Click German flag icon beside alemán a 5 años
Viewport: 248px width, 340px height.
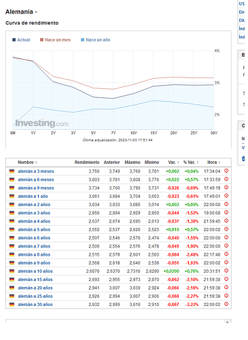tap(12, 230)
